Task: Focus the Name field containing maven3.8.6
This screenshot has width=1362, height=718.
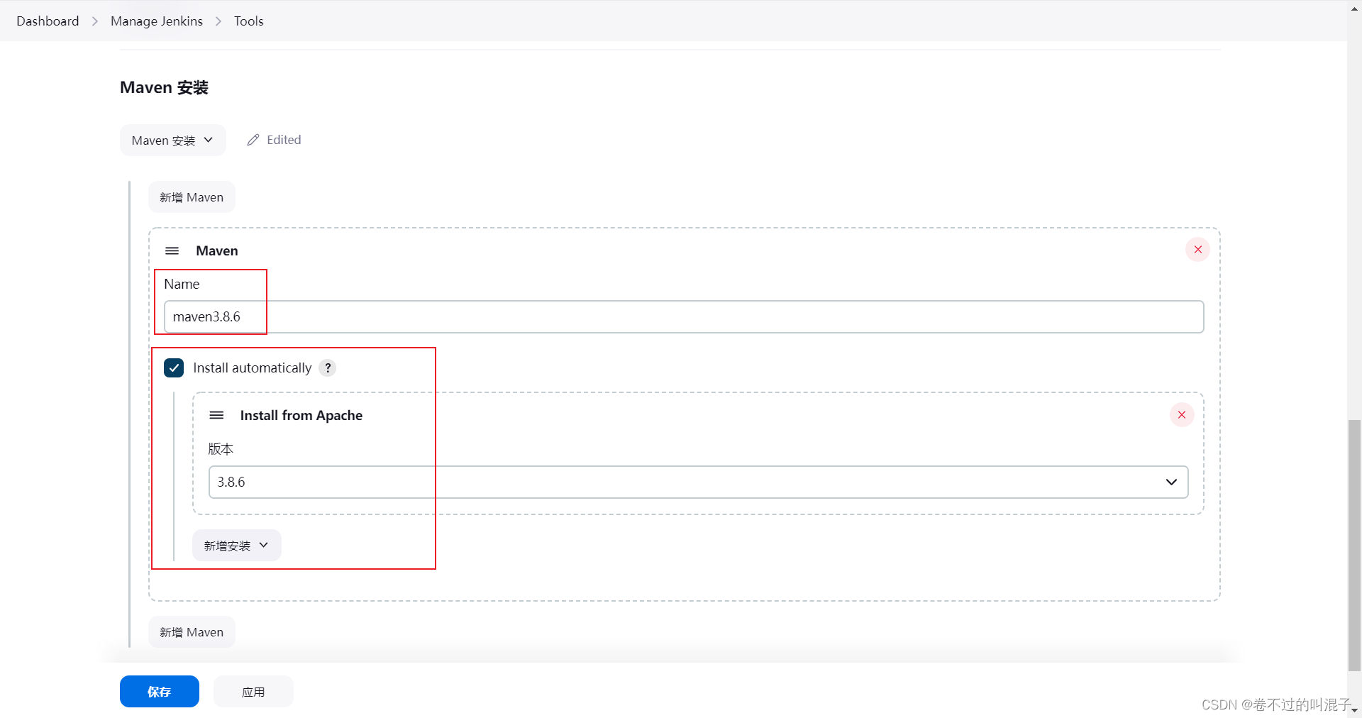Action: [x=684, y=317]
